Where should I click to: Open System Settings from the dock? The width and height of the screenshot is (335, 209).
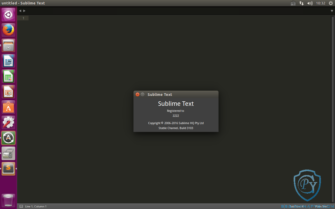pyautogui.click(x=8, y=123)
